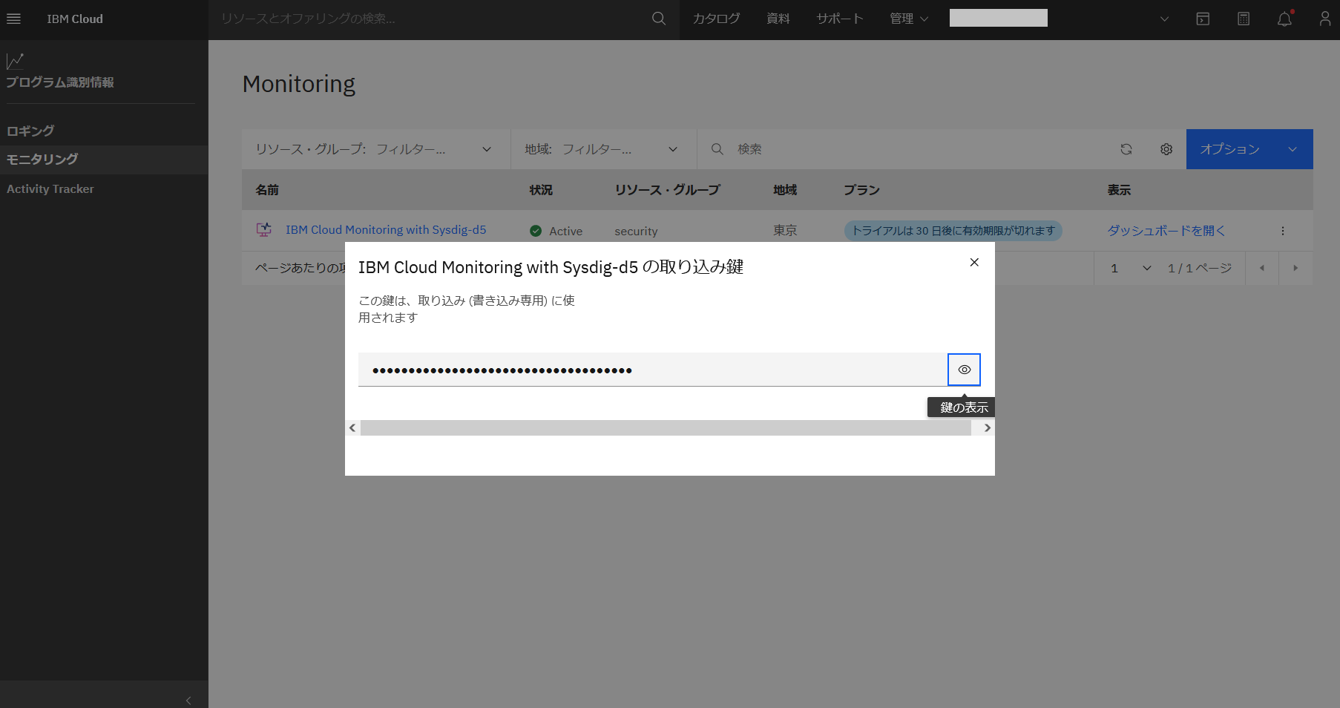
Task: Click the IBM Cloud home link
Action: pyautogui.click(x=75, y=19)
